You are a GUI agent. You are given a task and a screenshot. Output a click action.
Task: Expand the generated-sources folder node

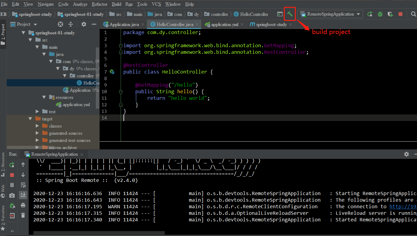tap(37, 133)
